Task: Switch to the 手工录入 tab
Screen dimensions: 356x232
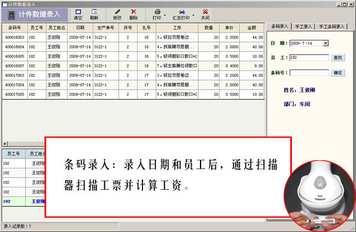Action: [x=303, y=27]
